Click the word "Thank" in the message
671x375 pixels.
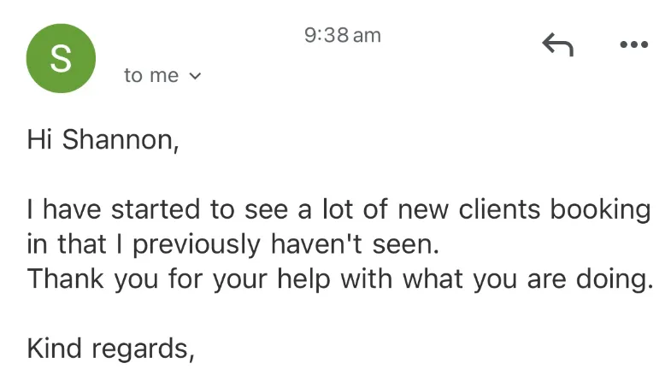click(66, 279)
